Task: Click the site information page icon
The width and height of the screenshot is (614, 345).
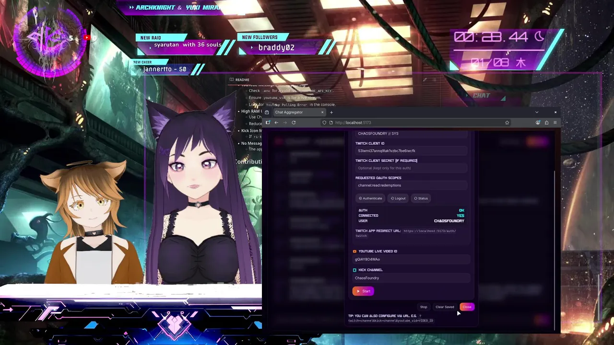Action: tap(331, 123)
